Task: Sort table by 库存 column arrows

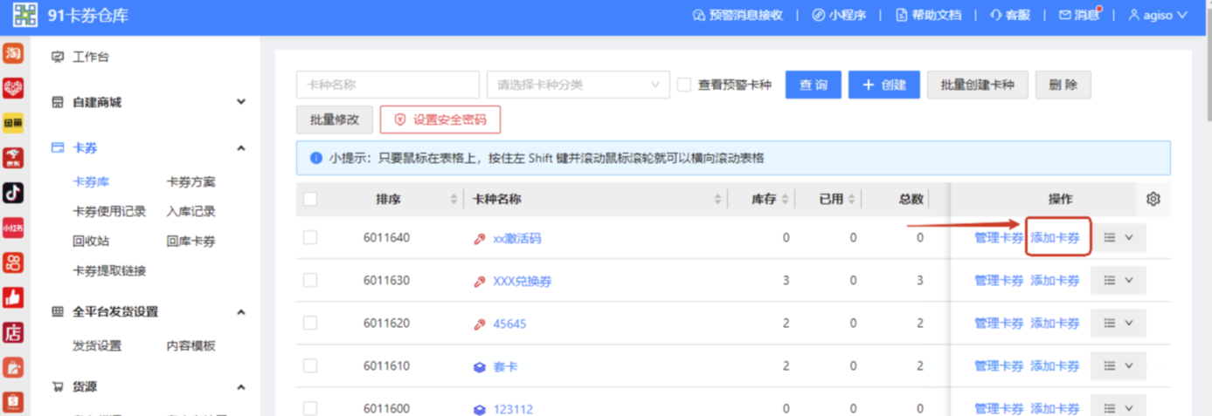Action: pyautogui.click(x=785, y=200)
